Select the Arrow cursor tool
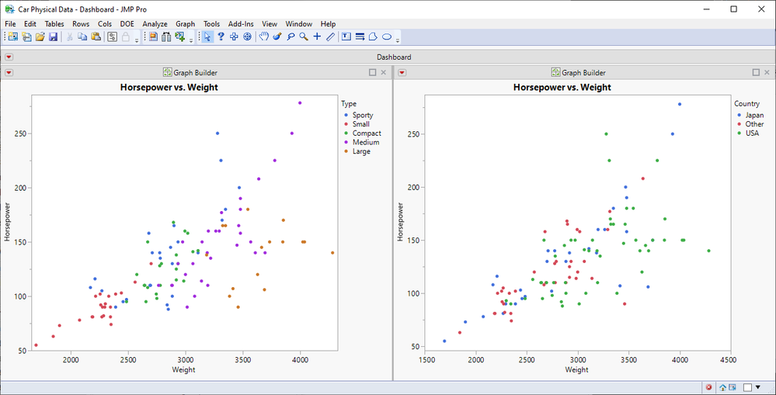The image size is (776, 395). coord(208,36)
